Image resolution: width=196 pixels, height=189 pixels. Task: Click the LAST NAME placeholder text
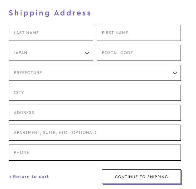[26, 33]
